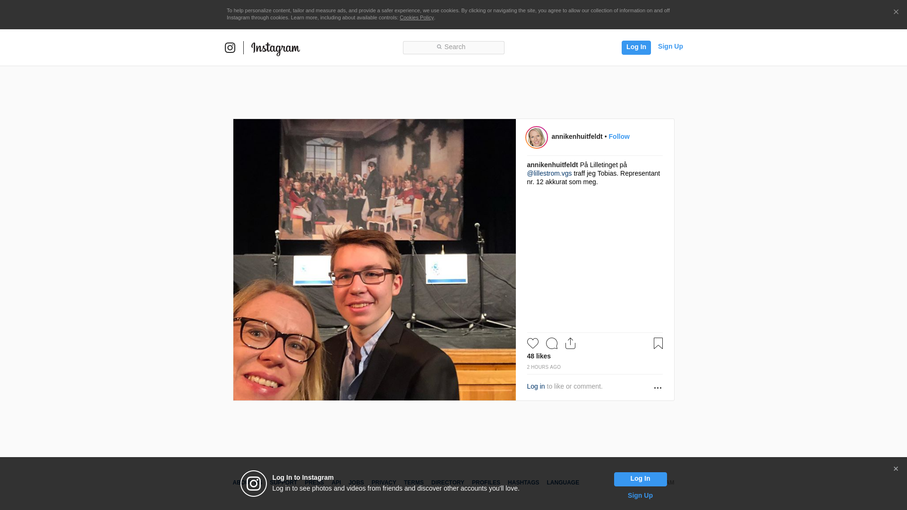The height and width of the screenshot is (510, 907).
Task: Click the 2 HOURS AGO timestamp
Action: [544, 367]
